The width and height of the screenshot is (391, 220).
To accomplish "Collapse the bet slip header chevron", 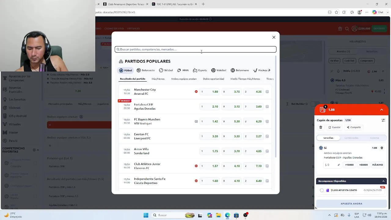I will [x=382, y=110].
